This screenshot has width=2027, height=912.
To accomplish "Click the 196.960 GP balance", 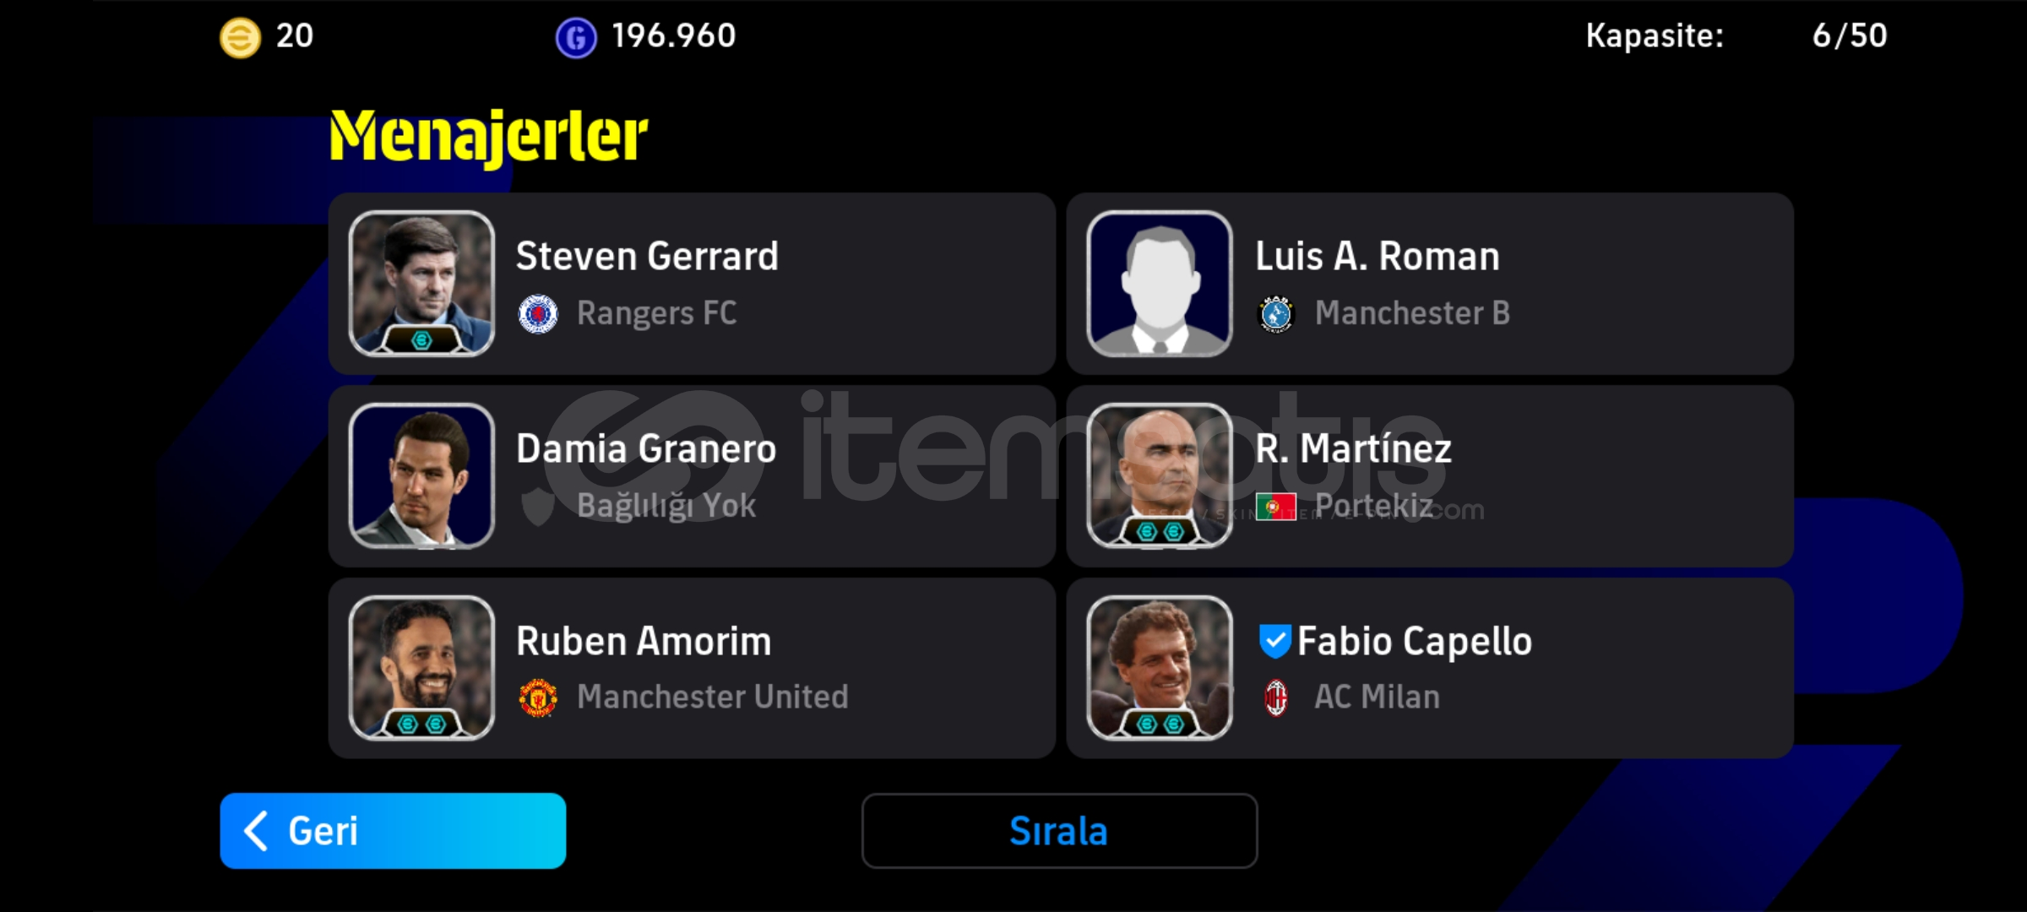I will (673, 35).
